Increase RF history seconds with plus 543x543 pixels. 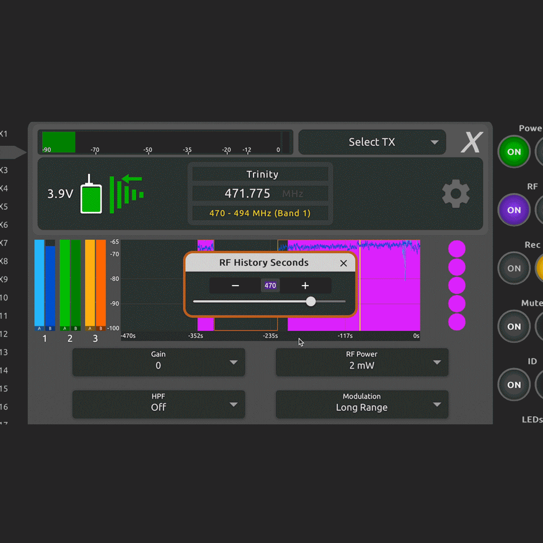tap(305, 286)
